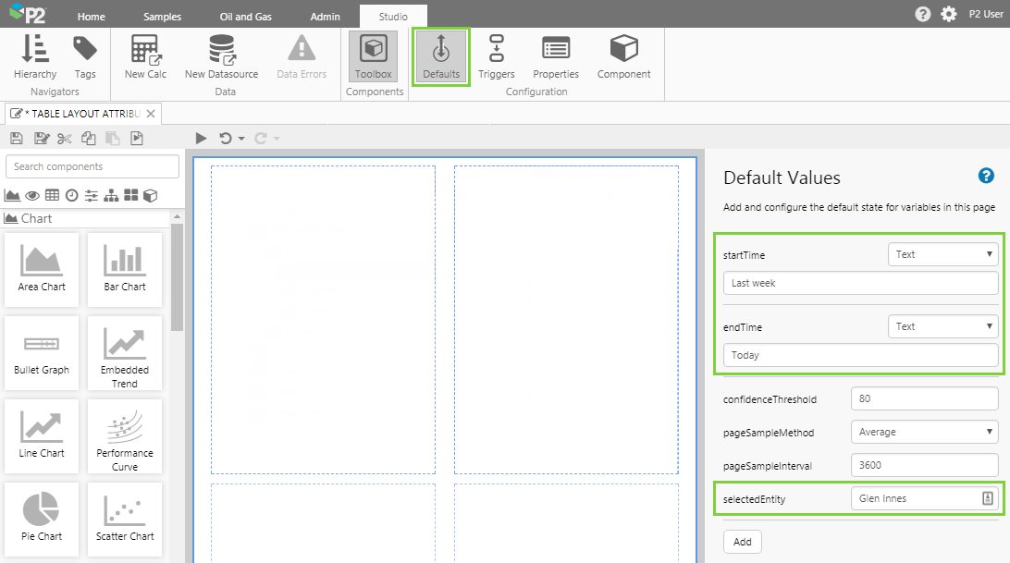Click the blue Default Values help icon
The width and height of the screenshot is (1010, 563).
pos(986,177)
